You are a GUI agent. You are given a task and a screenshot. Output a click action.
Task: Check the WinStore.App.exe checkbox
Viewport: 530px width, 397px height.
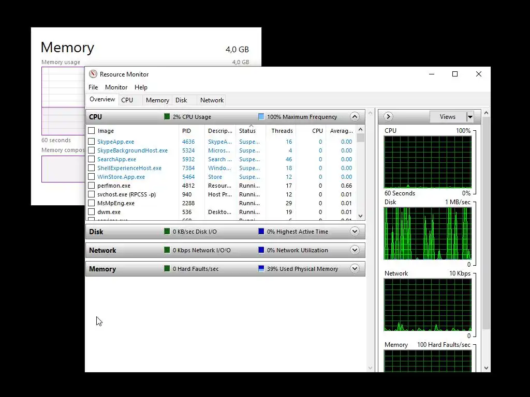pos(91,177)
